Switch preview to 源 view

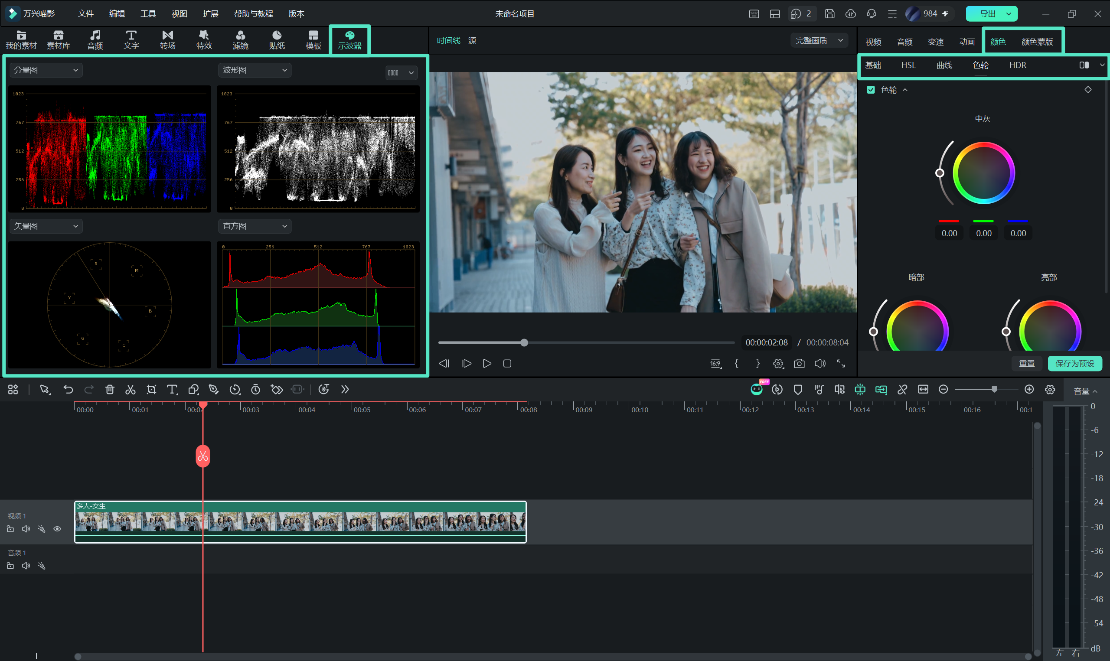(472, 41)
